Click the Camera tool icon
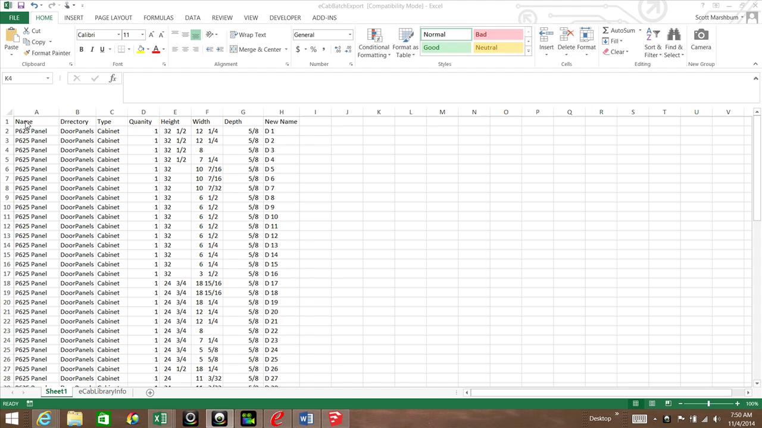The height and width of the screenshot is (428, 762). (701, 35)
